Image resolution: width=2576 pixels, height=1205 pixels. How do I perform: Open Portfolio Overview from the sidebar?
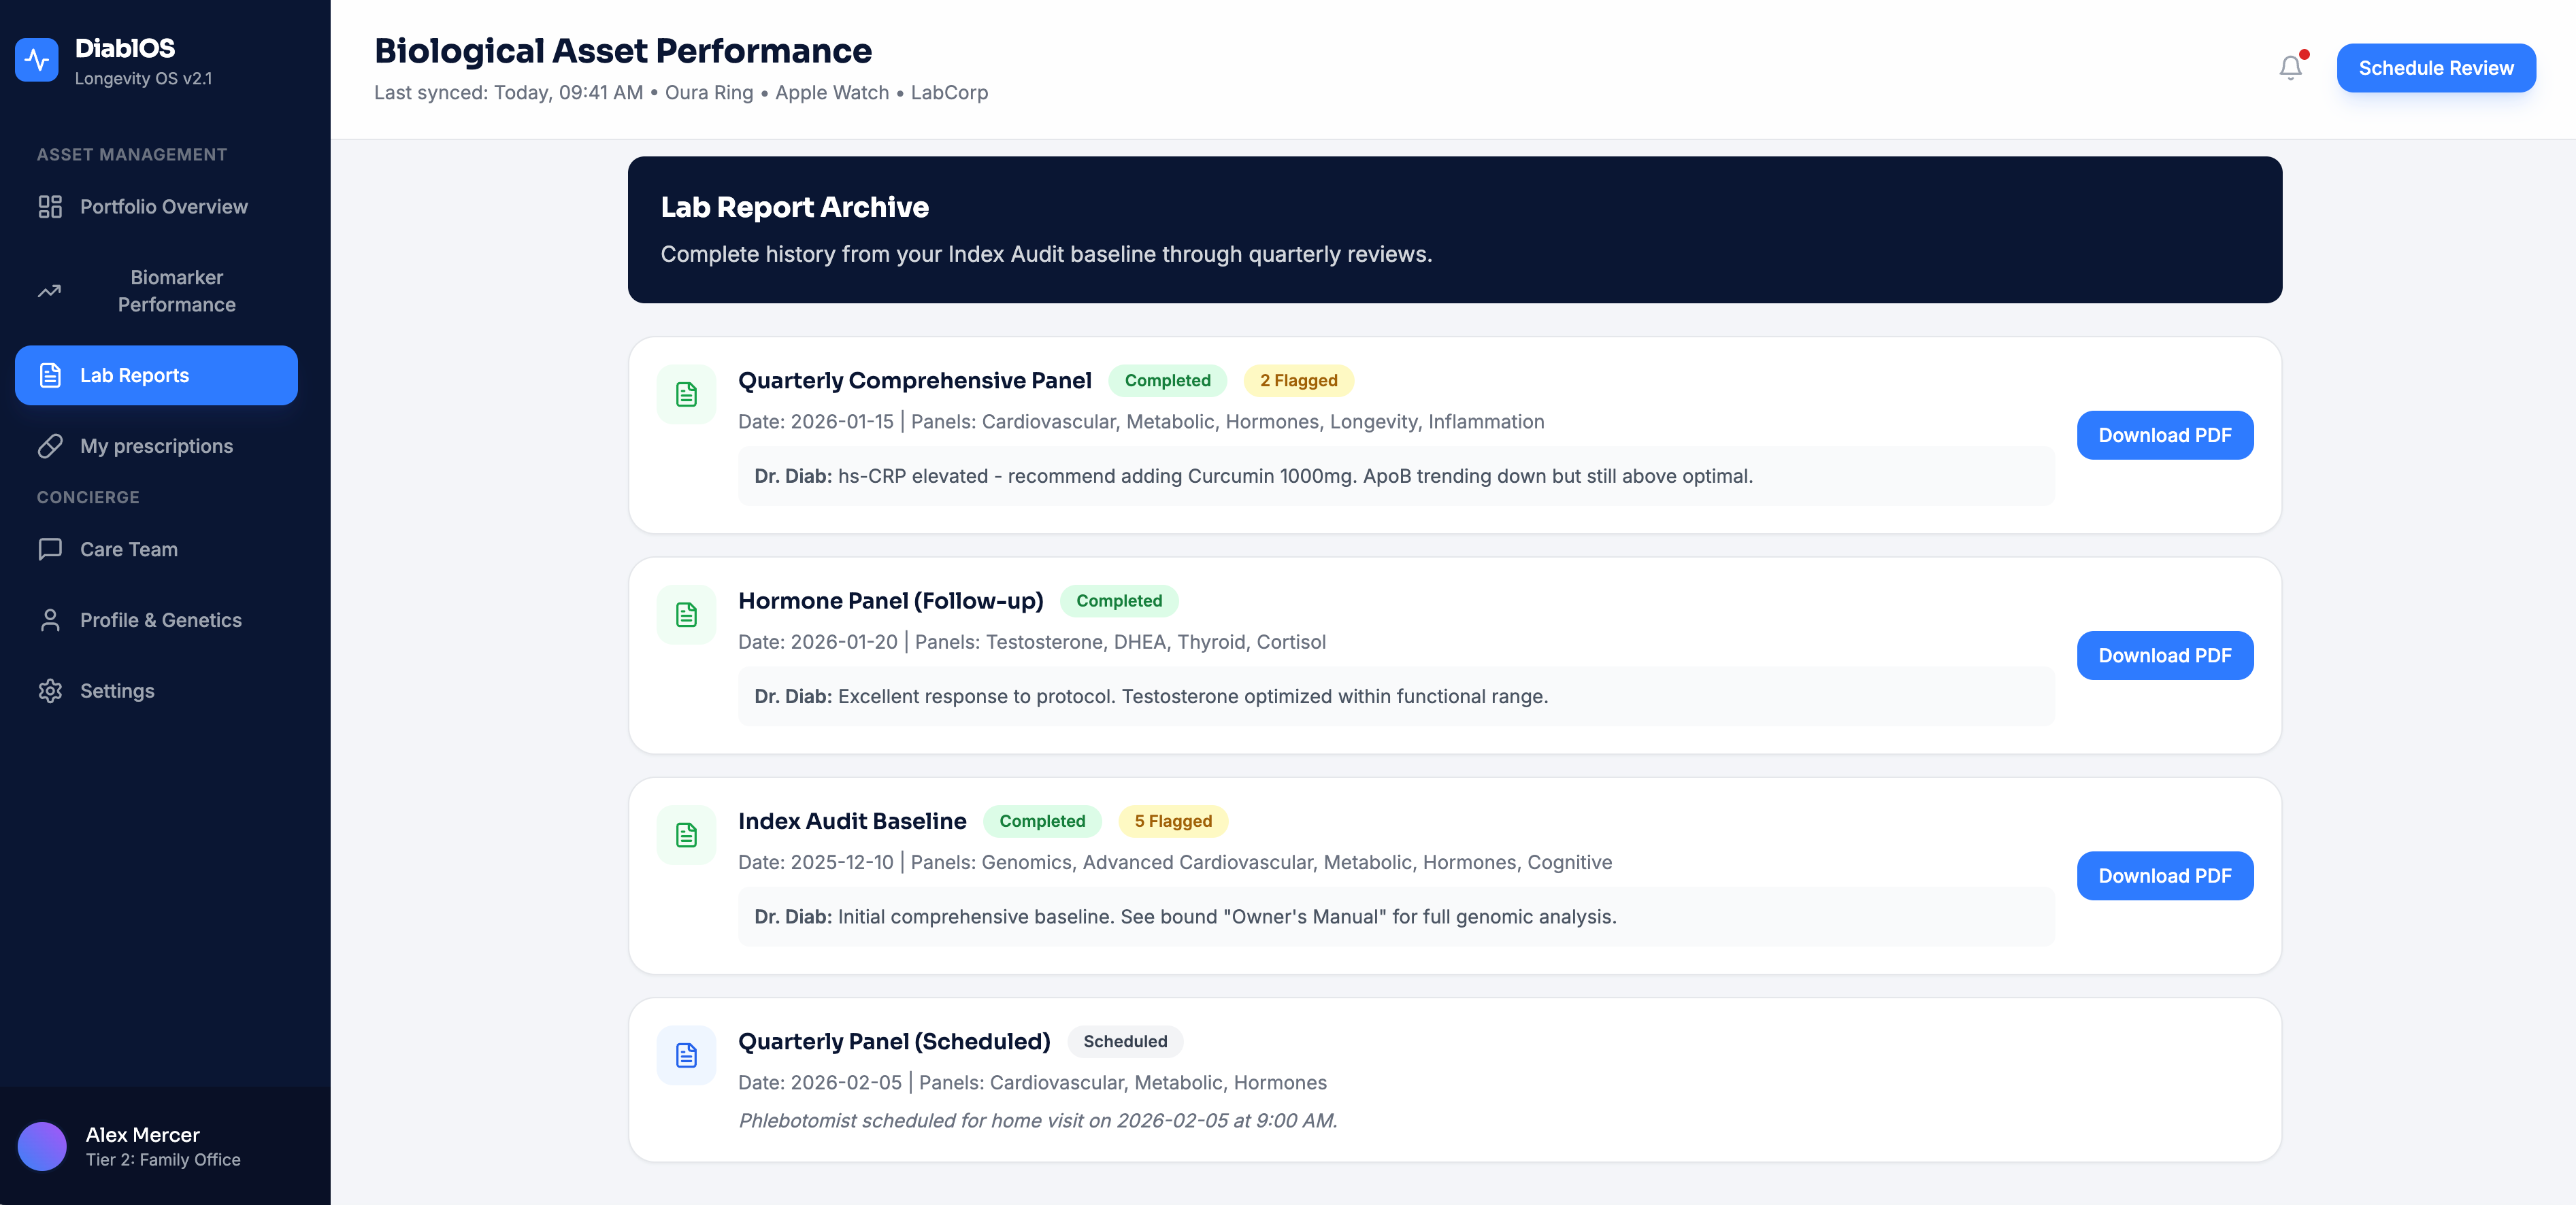click(50, 207)
